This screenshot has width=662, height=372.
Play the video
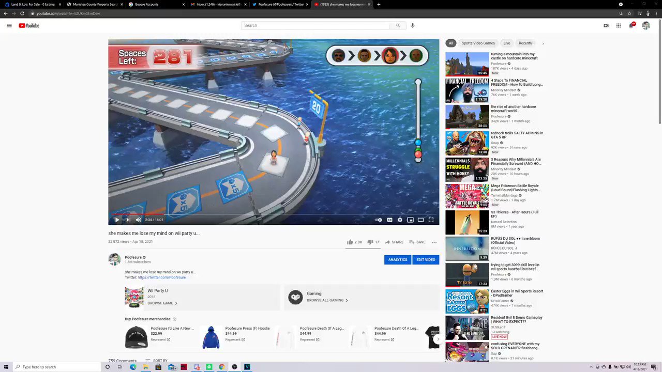[117, 220]
